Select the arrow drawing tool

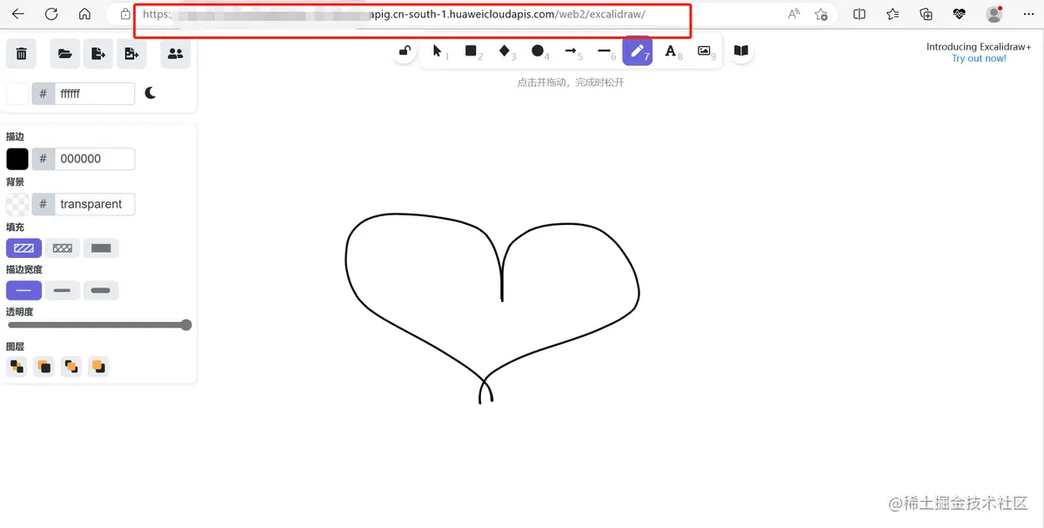(x=571, y=51)
